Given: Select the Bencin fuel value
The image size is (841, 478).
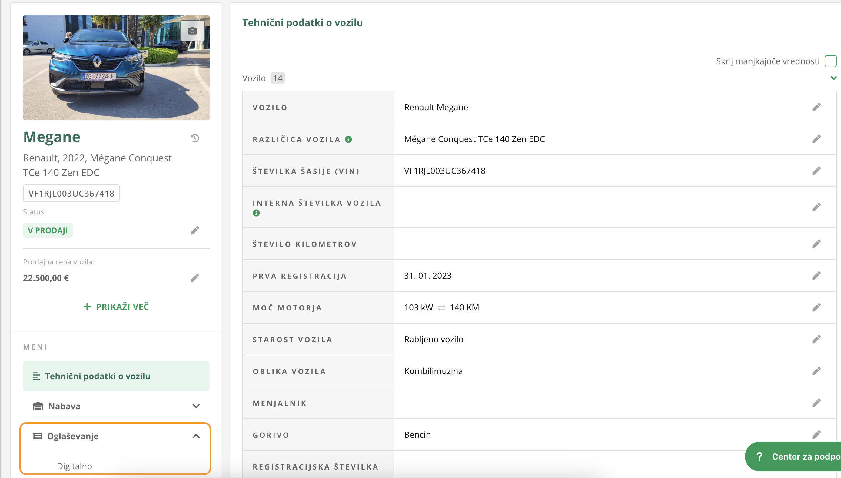Looking at the screenshot, I should pyautogui.click(x=417, y=435).
